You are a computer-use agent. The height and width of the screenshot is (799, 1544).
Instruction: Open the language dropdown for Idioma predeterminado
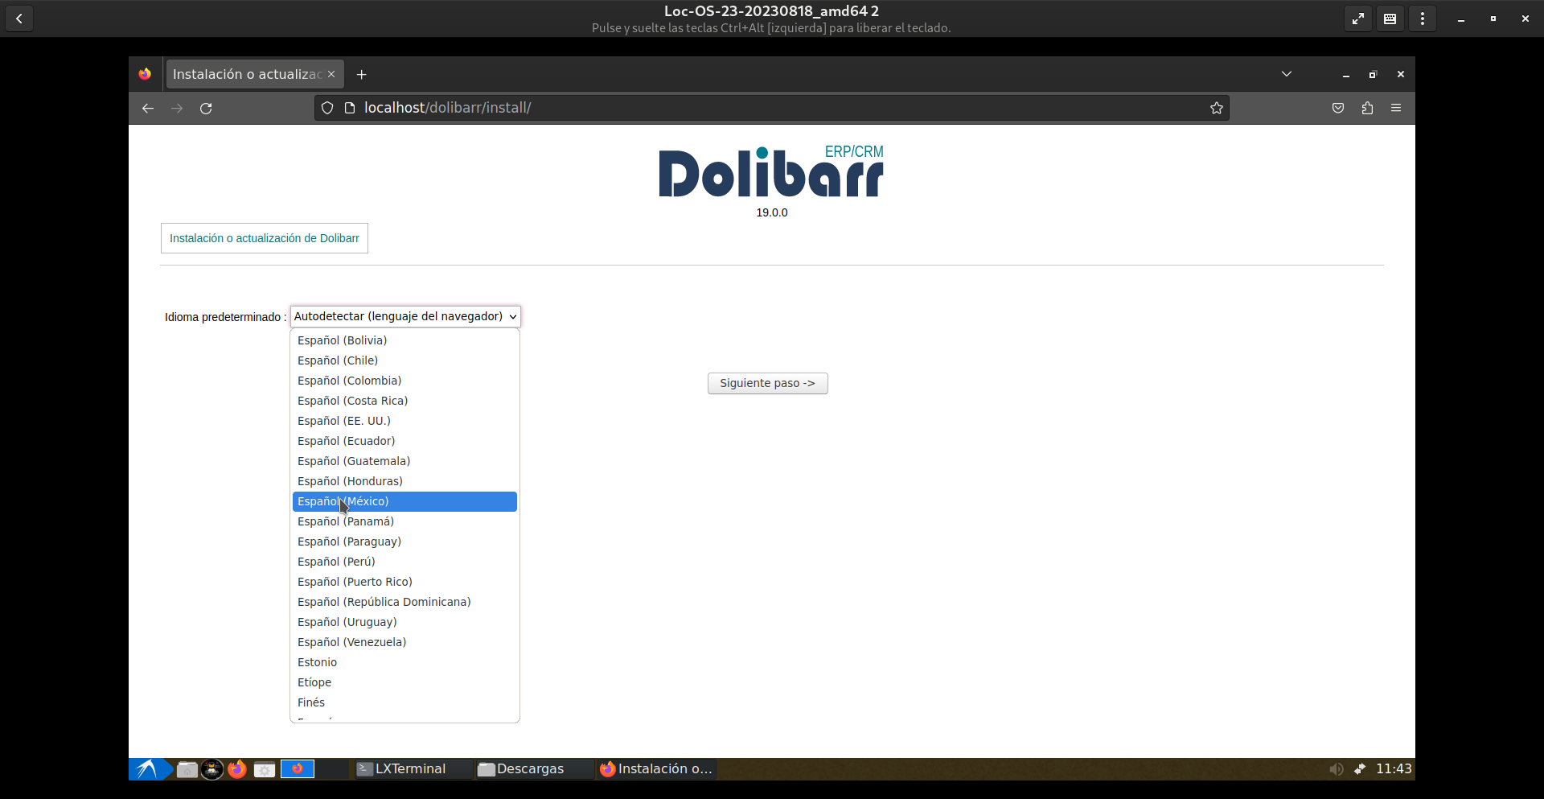click(x=405, y=316)
